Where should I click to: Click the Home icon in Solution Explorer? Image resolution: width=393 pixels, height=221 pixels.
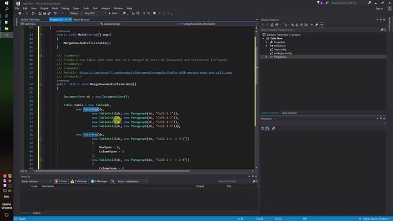(272, 25)
